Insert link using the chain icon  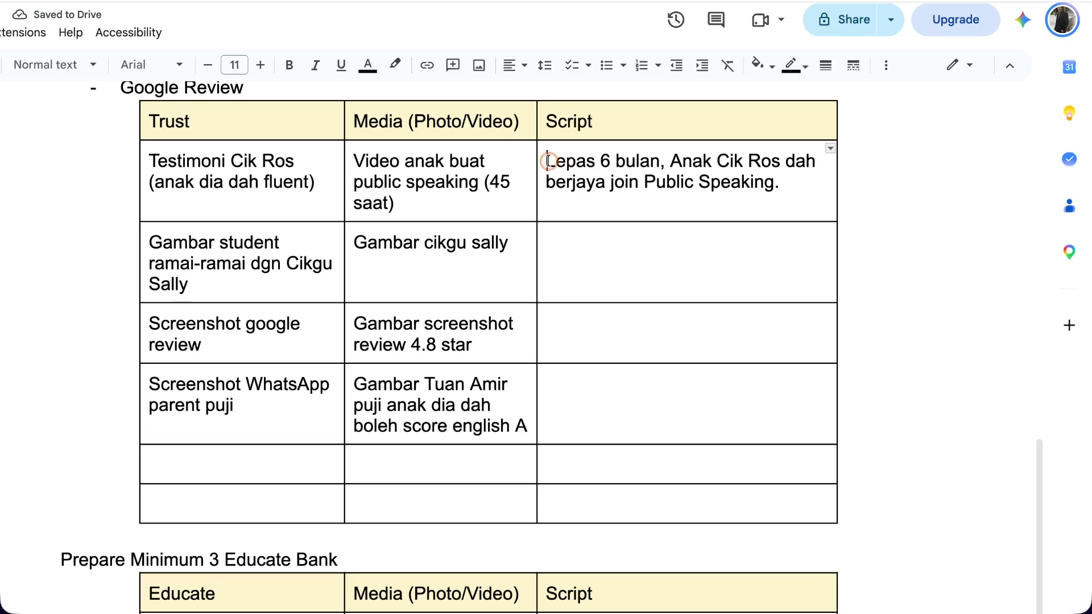point(427,65)
